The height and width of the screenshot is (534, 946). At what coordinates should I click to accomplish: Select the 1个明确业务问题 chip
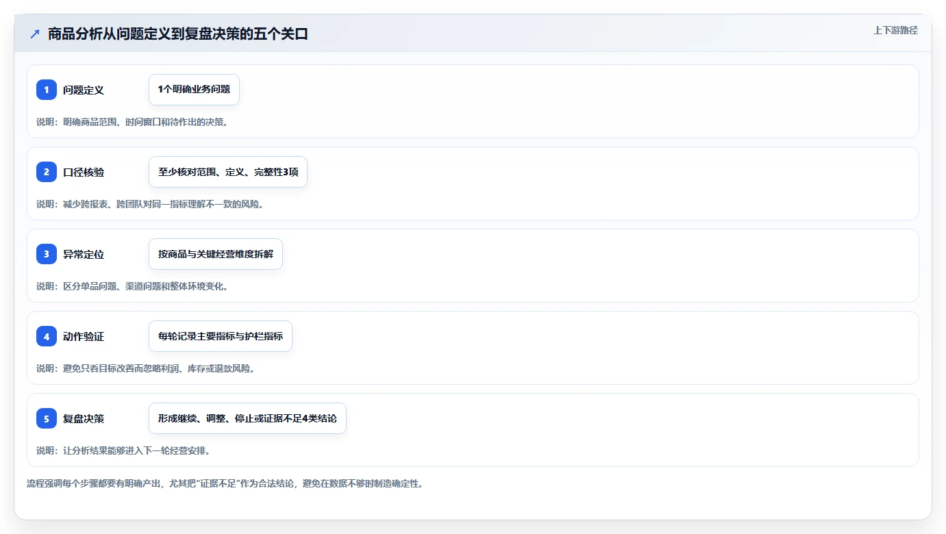click(x=194, y=90)
